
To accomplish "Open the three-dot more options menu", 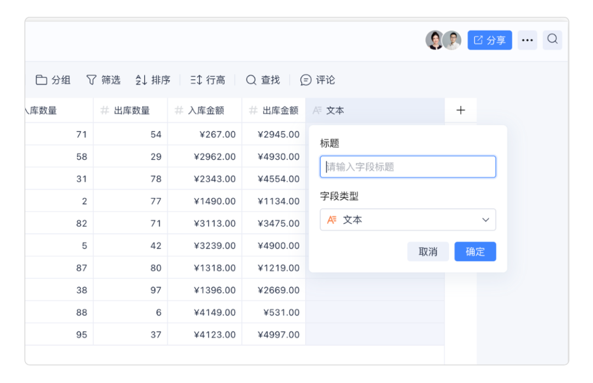I will click(x=527, y=40).
